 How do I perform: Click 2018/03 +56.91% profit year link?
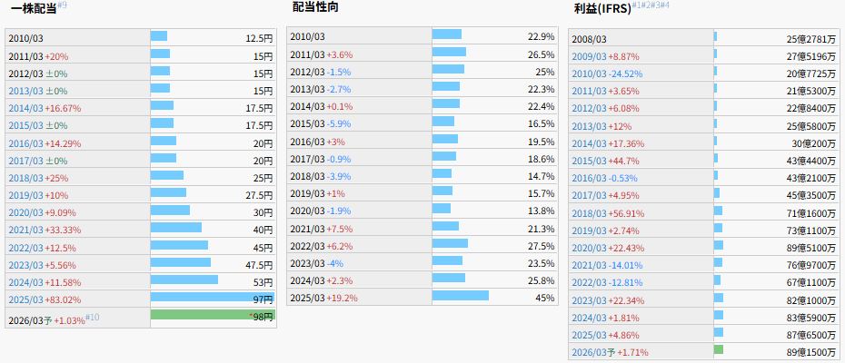(x=589, y=212)
